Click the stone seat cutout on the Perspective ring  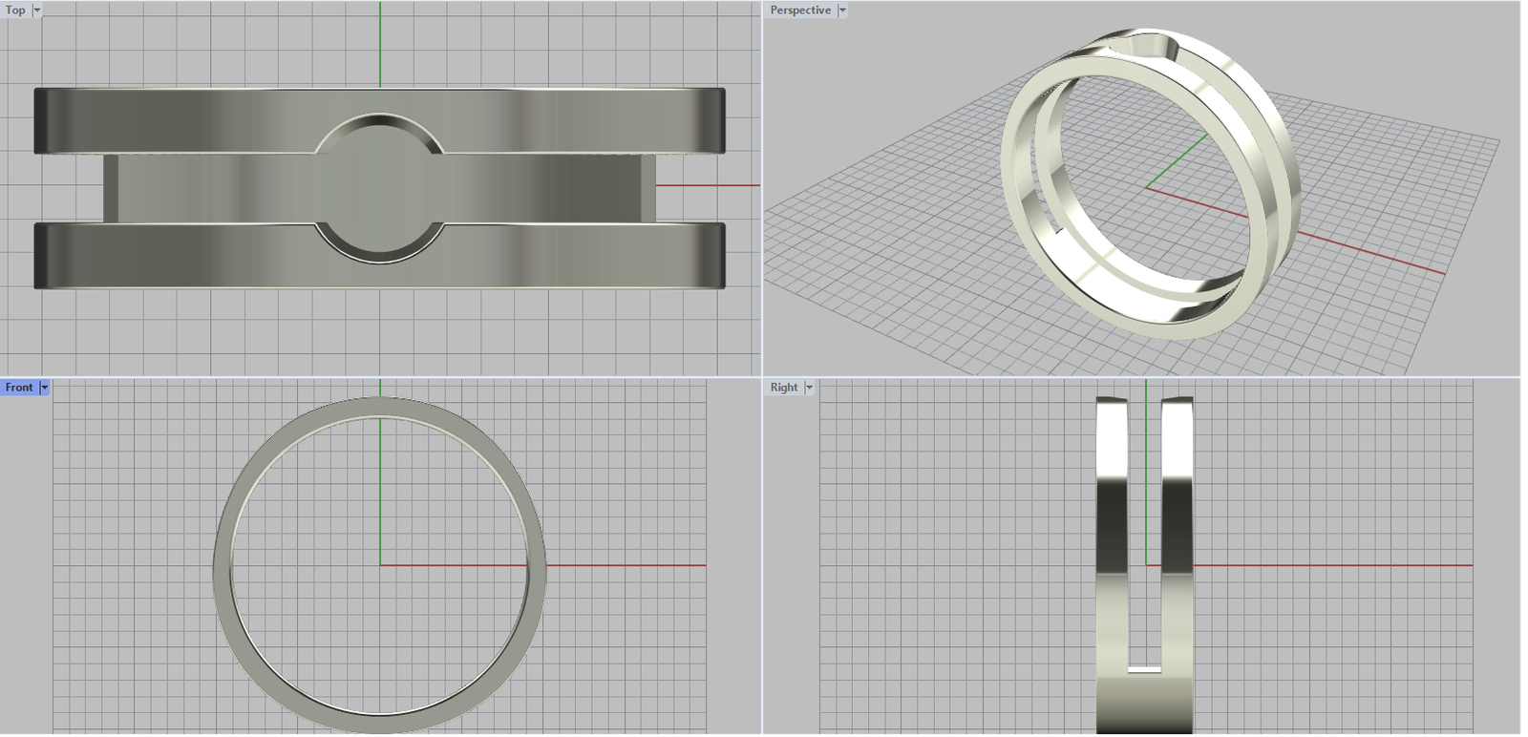pyautogui.click(x=1144, y=46)
